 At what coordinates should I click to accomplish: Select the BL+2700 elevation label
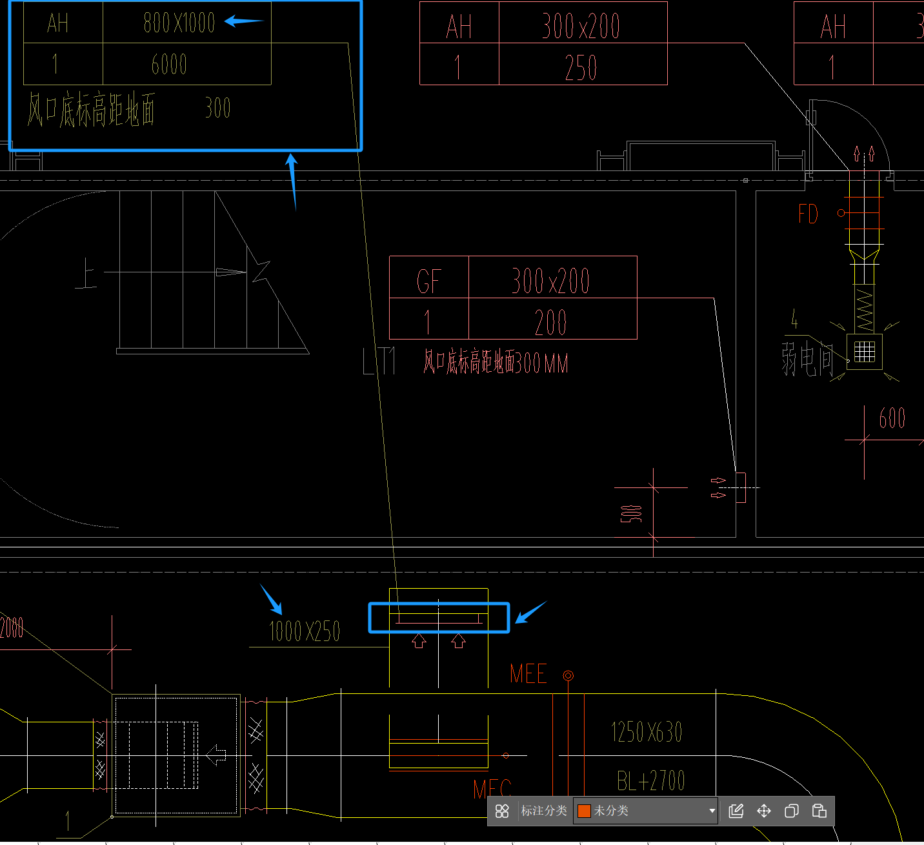(x=650, y=781)
